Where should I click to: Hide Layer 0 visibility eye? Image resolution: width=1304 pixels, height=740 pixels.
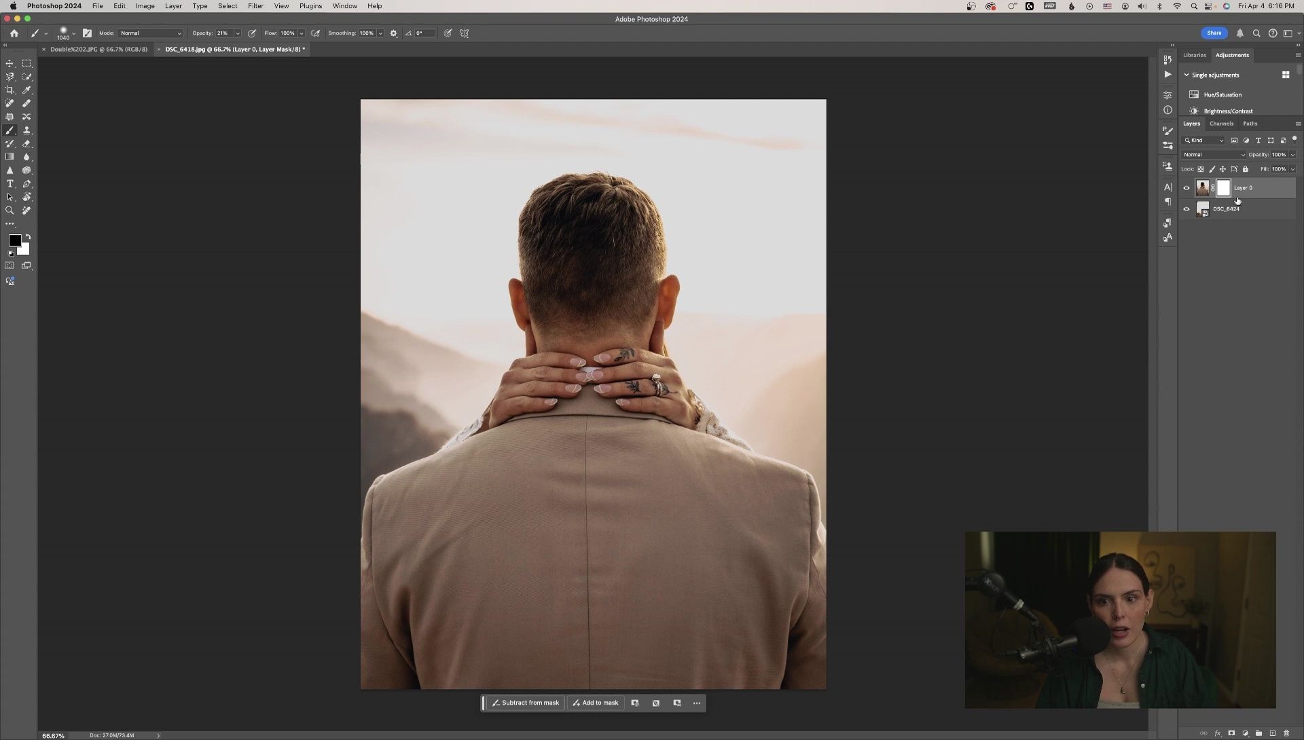click(x=1187, y=188)
